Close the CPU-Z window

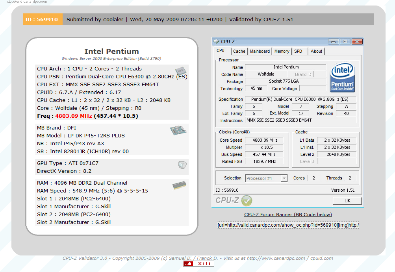click(x=357, y=42)
